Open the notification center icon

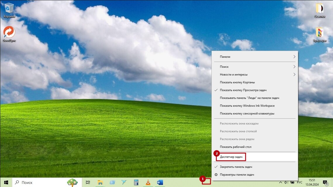(325, 182)
